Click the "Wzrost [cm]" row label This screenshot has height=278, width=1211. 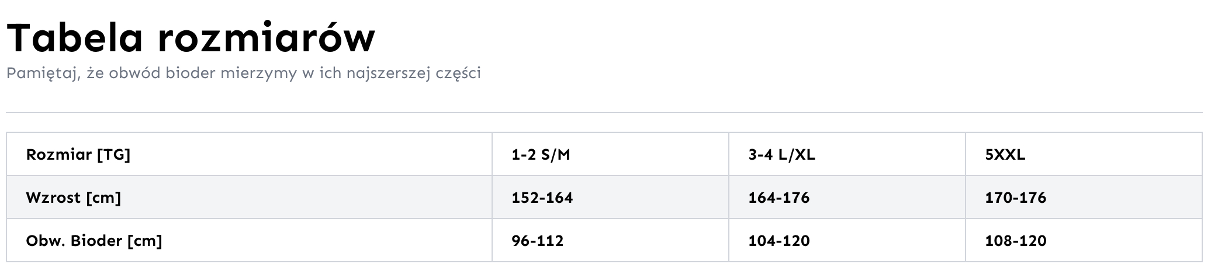coord(74,198)
